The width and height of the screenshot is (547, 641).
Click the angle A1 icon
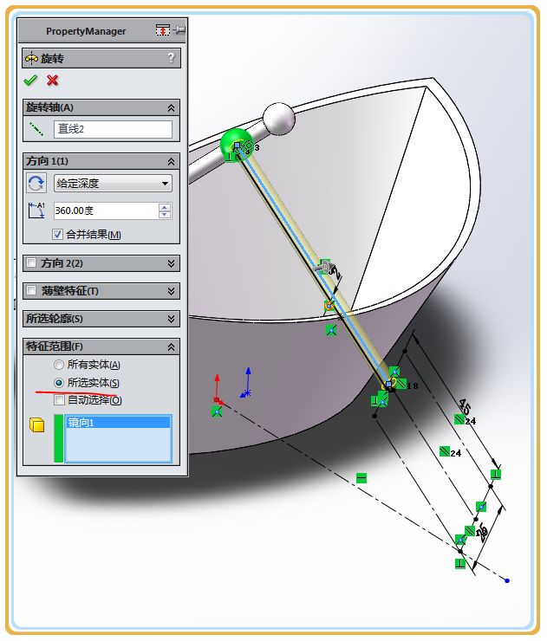(36, 210)
